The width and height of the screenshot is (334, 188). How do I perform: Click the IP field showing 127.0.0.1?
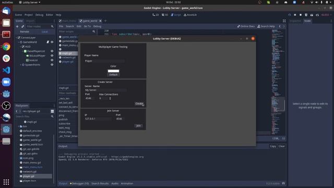[x=98, y=119]
